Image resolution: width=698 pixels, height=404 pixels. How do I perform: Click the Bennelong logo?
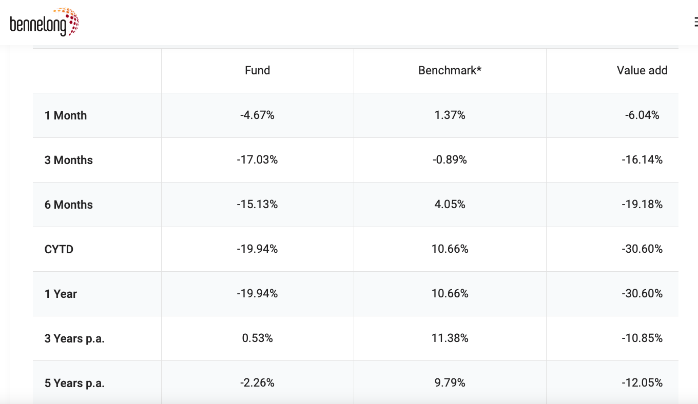(44, 23)
